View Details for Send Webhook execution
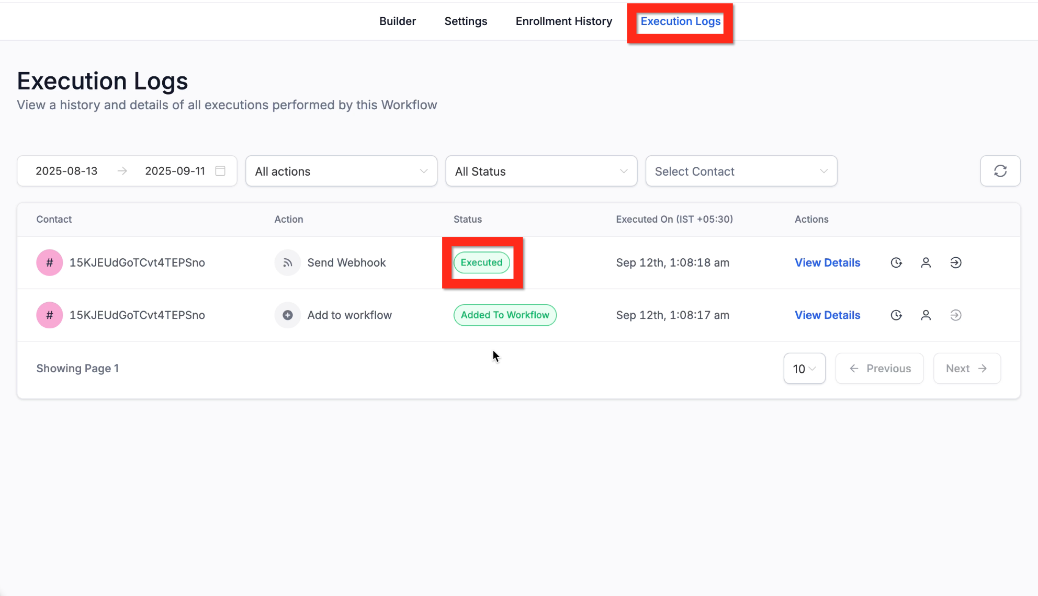 pyautogui.click(x=827, y=262)
